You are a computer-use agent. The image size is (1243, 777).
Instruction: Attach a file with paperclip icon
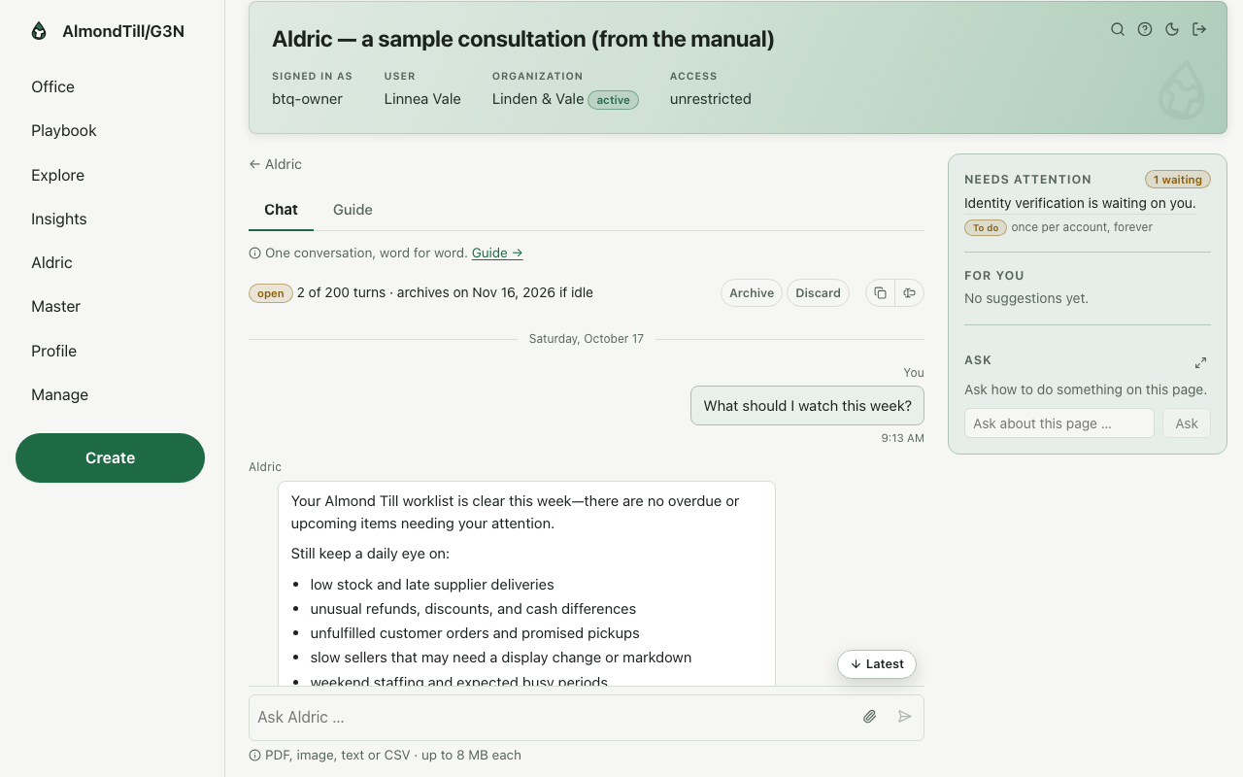870,717
